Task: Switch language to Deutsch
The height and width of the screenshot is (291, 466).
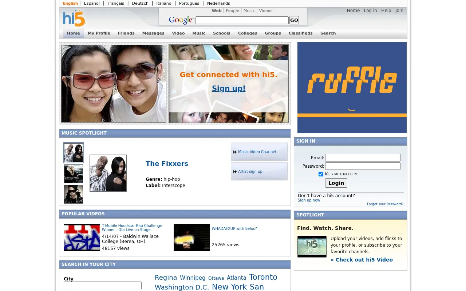Action: (140, 3)
